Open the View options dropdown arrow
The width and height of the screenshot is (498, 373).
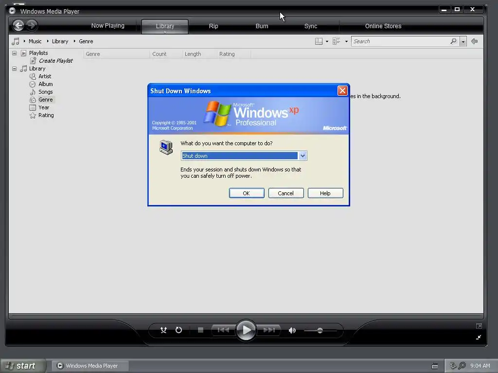(x=346, y=42)
